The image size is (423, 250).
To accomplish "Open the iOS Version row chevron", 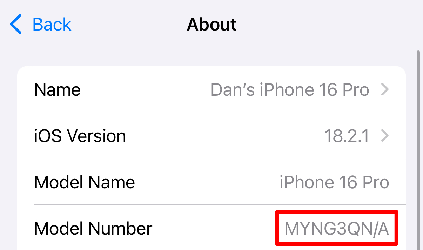I will tap(385, 136).
